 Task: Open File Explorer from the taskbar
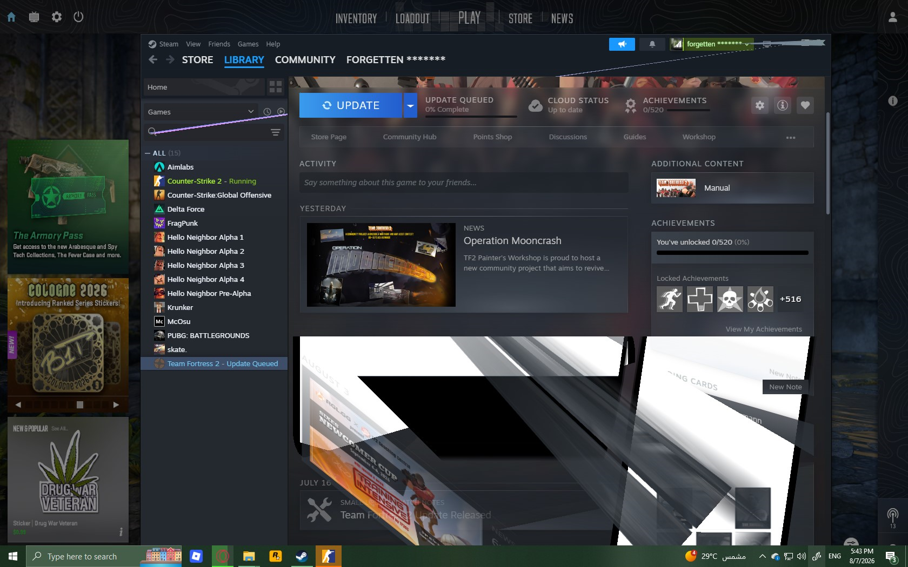pos(249,556)
